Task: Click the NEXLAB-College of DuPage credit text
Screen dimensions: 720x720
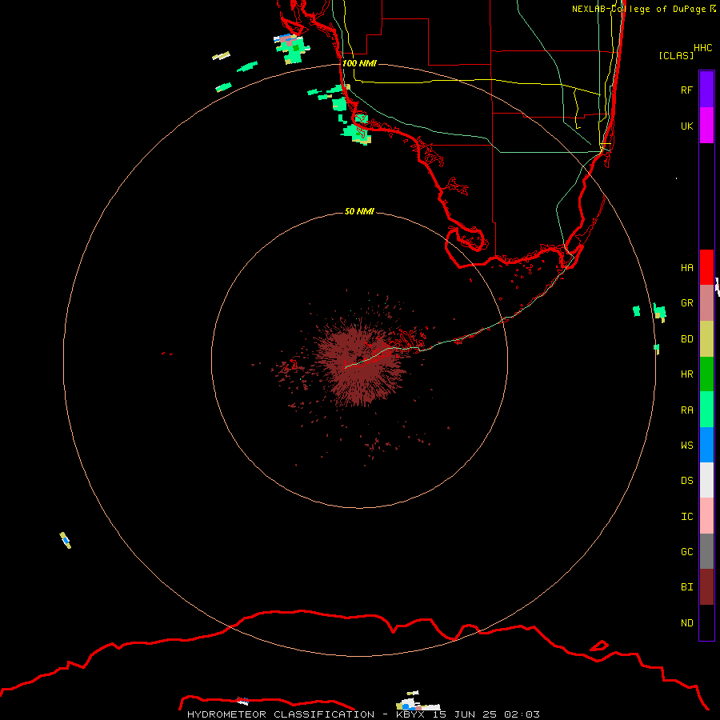Action: pos(638,9)
